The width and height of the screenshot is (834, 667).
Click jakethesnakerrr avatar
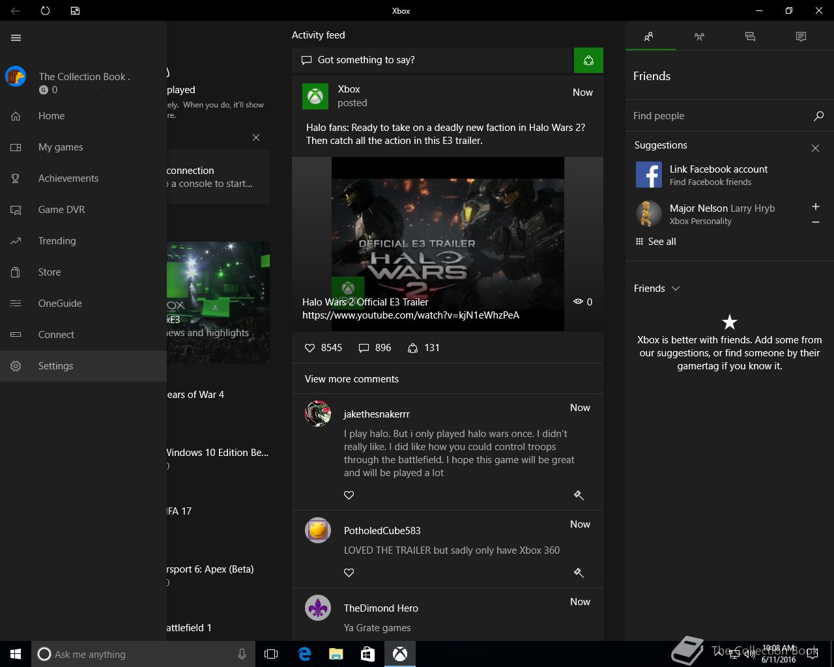pos(318,414)
